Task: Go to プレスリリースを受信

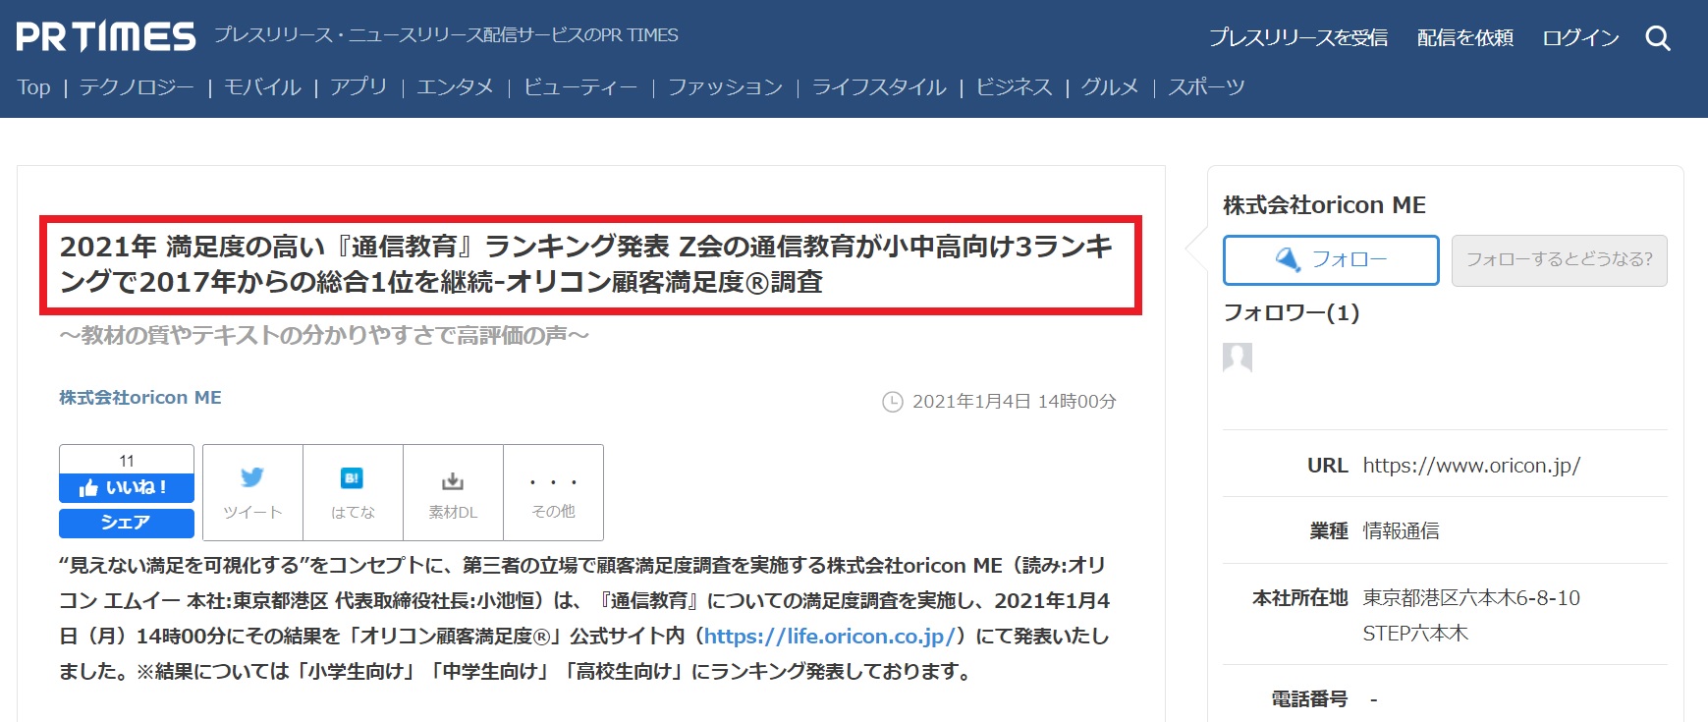Action: pos(1297,37)
